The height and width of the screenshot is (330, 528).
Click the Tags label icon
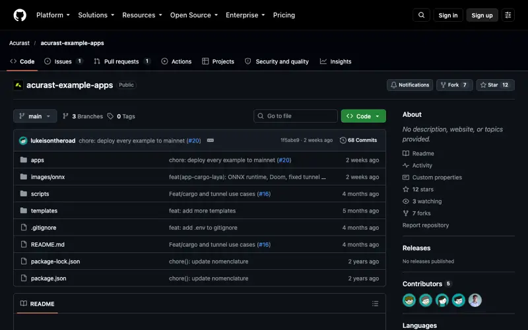[110, 116]
